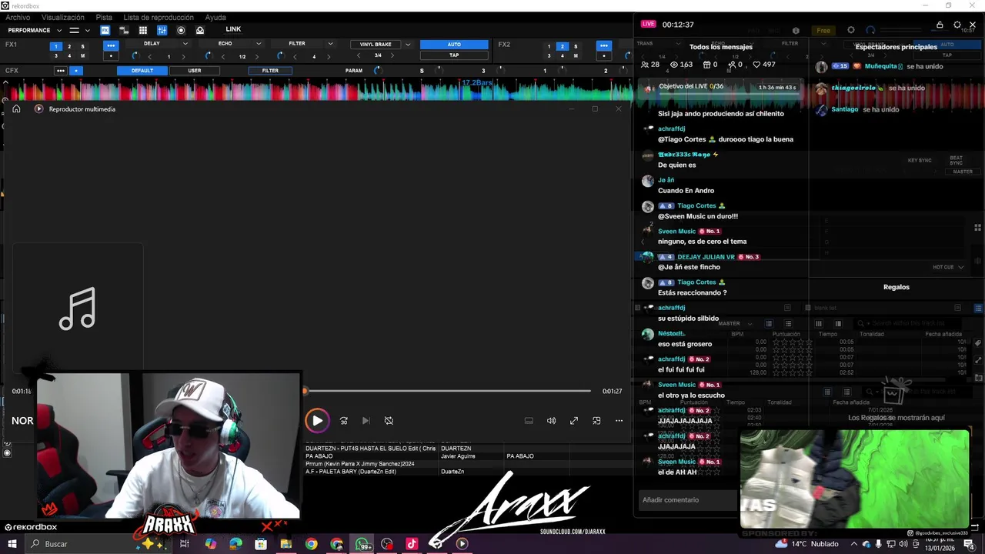
Task: Open Google Chrome from the taskbar
Action: tap(311, 544)
